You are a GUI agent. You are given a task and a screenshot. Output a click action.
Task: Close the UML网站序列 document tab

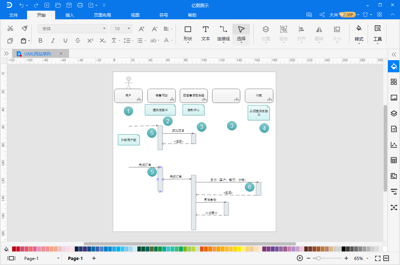[x=61, y=54]
